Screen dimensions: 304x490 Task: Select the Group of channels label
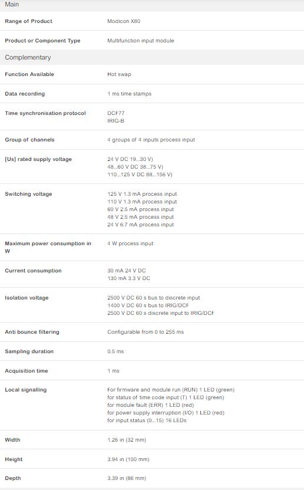pos(29,140)
